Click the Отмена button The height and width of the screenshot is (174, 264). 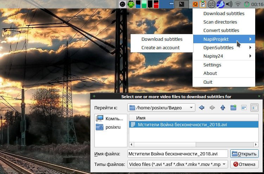[x=244, y=164]
